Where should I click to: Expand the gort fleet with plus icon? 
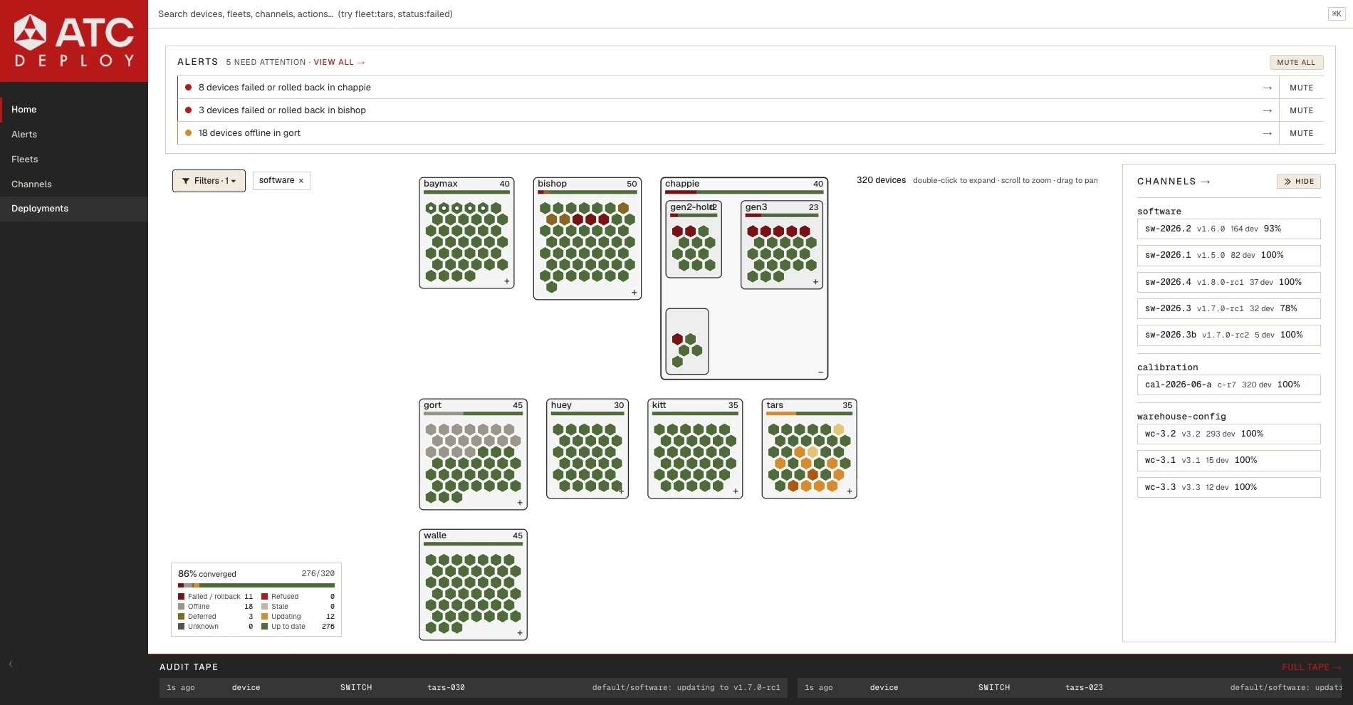click(520, 503)
